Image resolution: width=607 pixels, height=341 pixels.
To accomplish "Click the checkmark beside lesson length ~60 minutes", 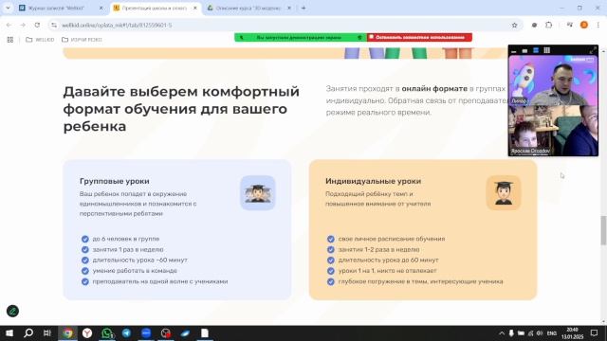I will pos(85,260).
